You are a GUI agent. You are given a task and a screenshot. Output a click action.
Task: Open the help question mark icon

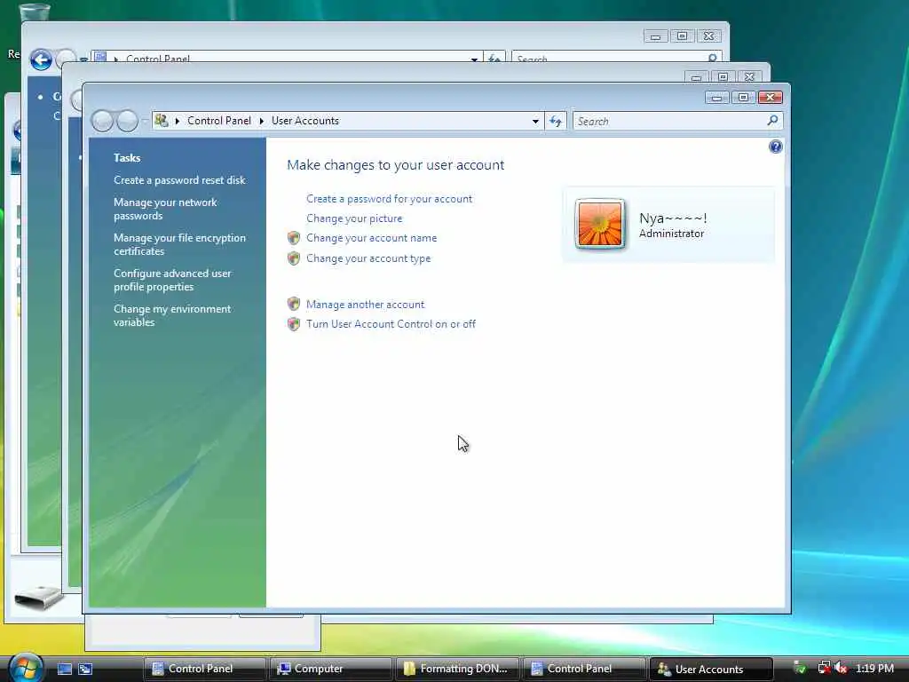(775, 147)
